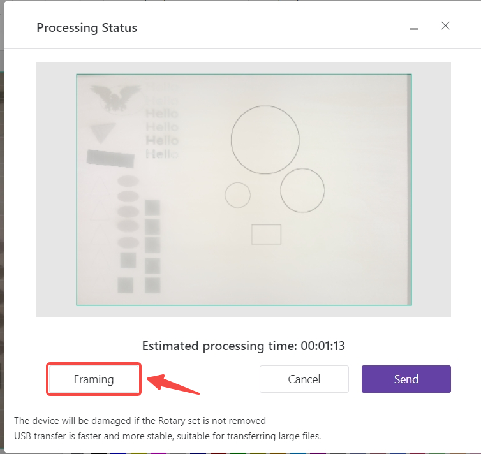Image resolution: width=481 pixels, height=454 pixels.
Task: Click the inverted triangle shape in preview
Action: coord(102,133)
